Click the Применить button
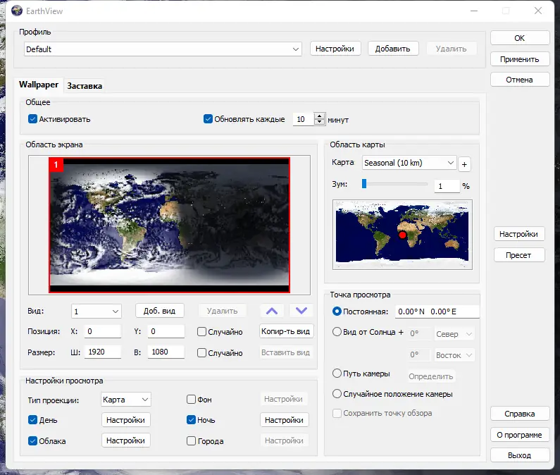This screenshot has height=475, width=560. [520, 59]
